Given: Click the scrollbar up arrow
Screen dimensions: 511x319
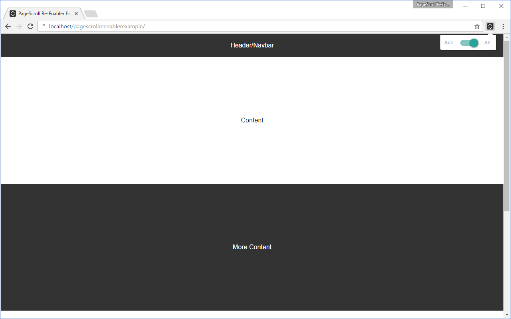Looking at the screenshot, I should 507,37.
